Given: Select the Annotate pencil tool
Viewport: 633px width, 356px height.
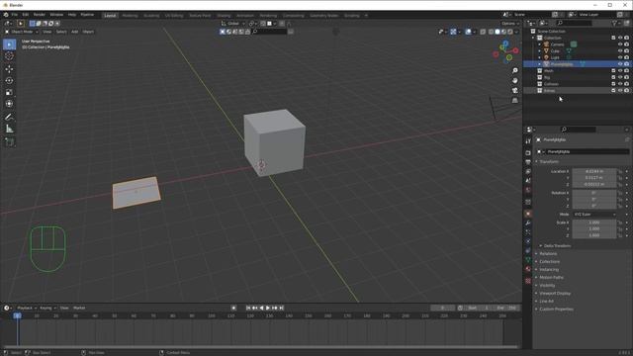Looking at the screenshot, I should point(9,117).
